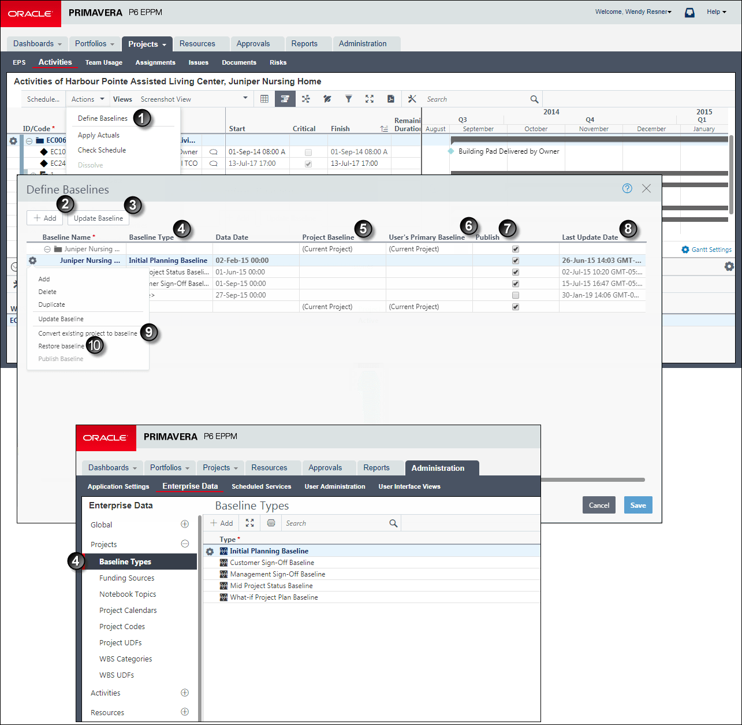Open Welcome, Wendy Resner user menu
742x725 pixels.
(633, 12)
